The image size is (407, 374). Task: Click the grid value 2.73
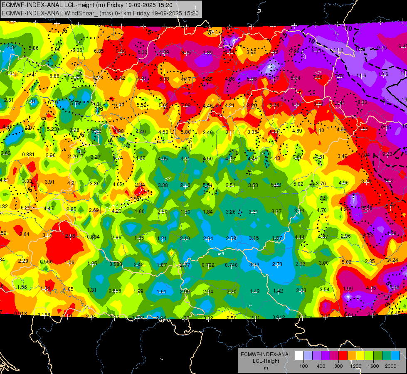277,264
